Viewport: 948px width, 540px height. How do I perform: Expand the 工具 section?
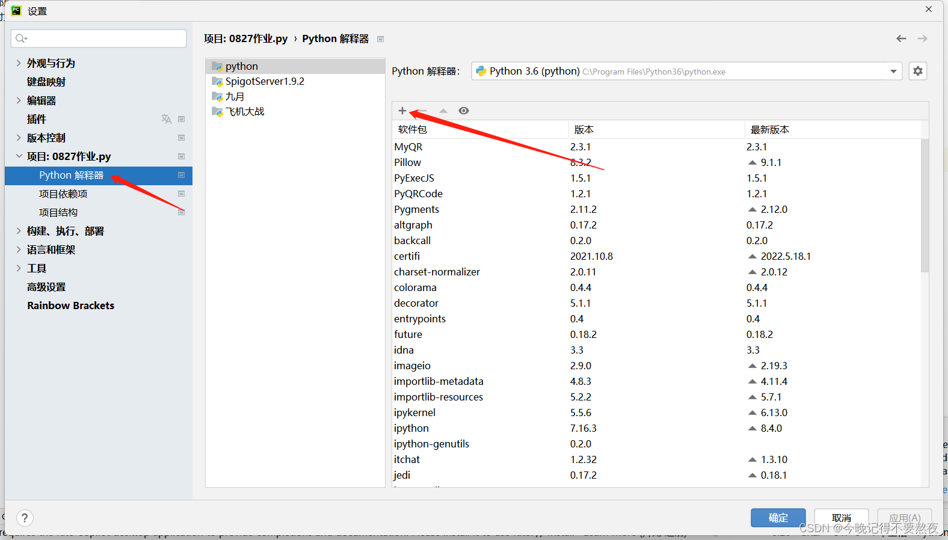point(19,268)
